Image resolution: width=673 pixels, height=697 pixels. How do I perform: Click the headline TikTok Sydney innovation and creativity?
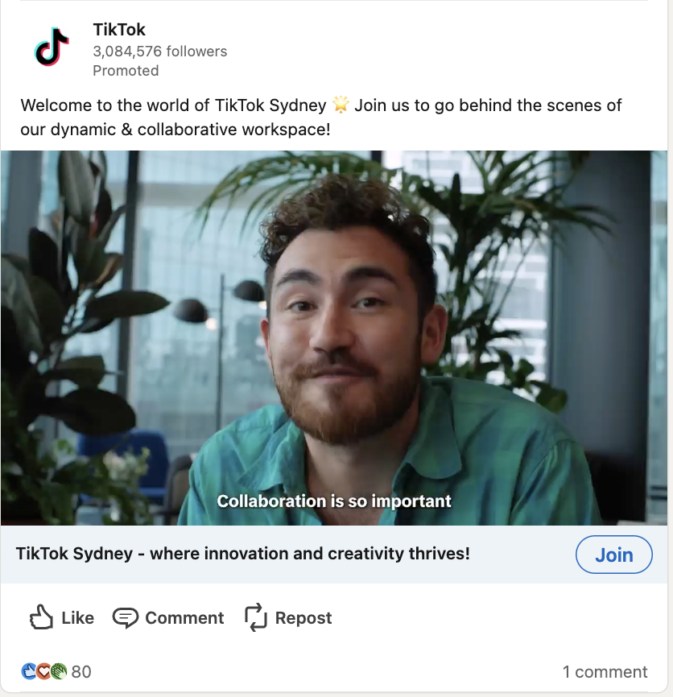242,554
